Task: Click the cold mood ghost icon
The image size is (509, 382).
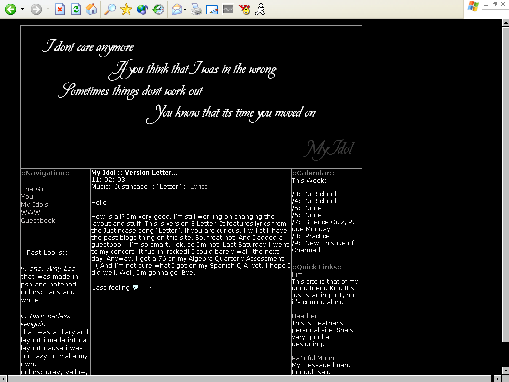Action: click(135, 287)
